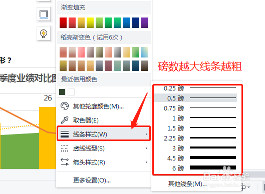Pick the red gradient fill swatch
Image resolution: width=265 pixels, height=194 pixels.
(x=63, y=22)
